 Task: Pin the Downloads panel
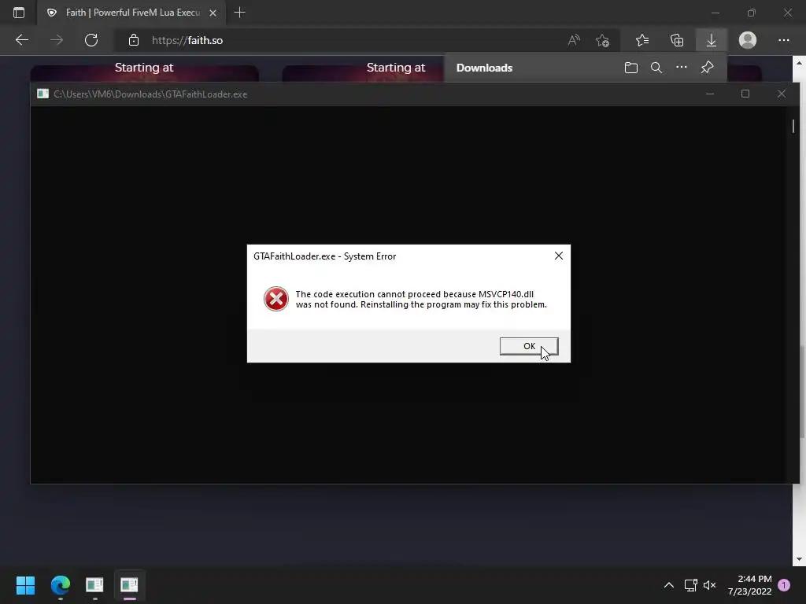point(708,68)
